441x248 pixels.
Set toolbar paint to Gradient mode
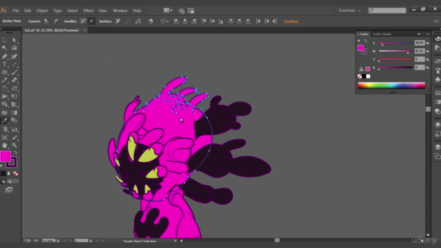coord(9,174)
